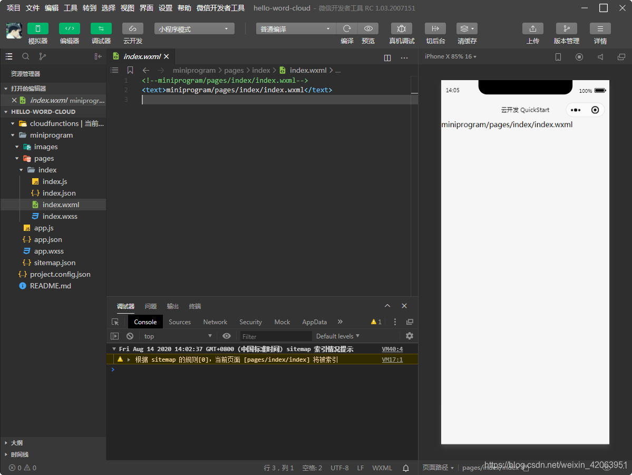Screen dimensions: 632x475
Task: Open the source control branch icon in sidebar
Action: [42, 56]
